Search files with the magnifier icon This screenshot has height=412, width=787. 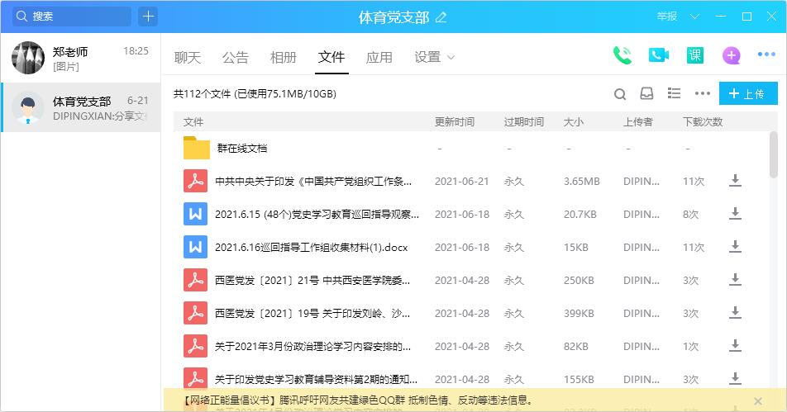click(620, 94)
